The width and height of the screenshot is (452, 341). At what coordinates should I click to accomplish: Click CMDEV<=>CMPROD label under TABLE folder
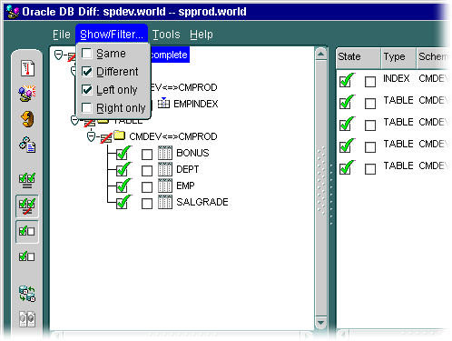(173, 136)
